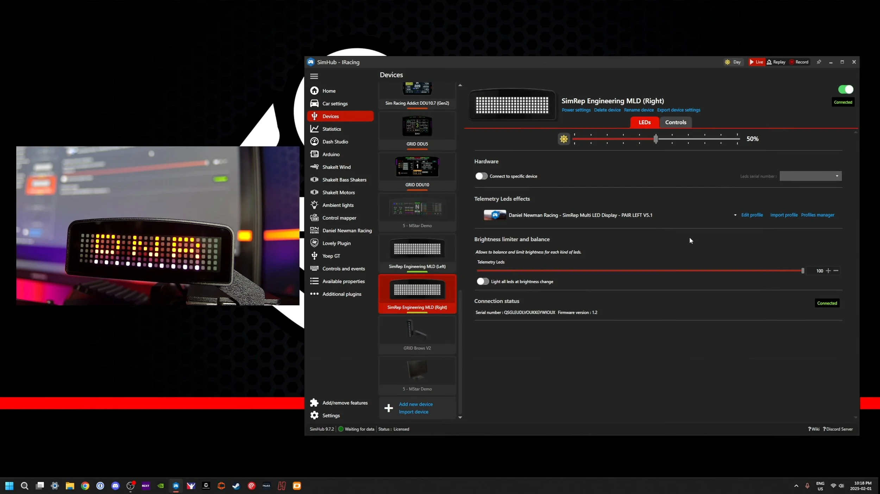Select SimRep Engineering MLD (Left) device
Image resolution: width=880 pixels, height=494 pixels.
pyautogui.click(x=417, y=253)
